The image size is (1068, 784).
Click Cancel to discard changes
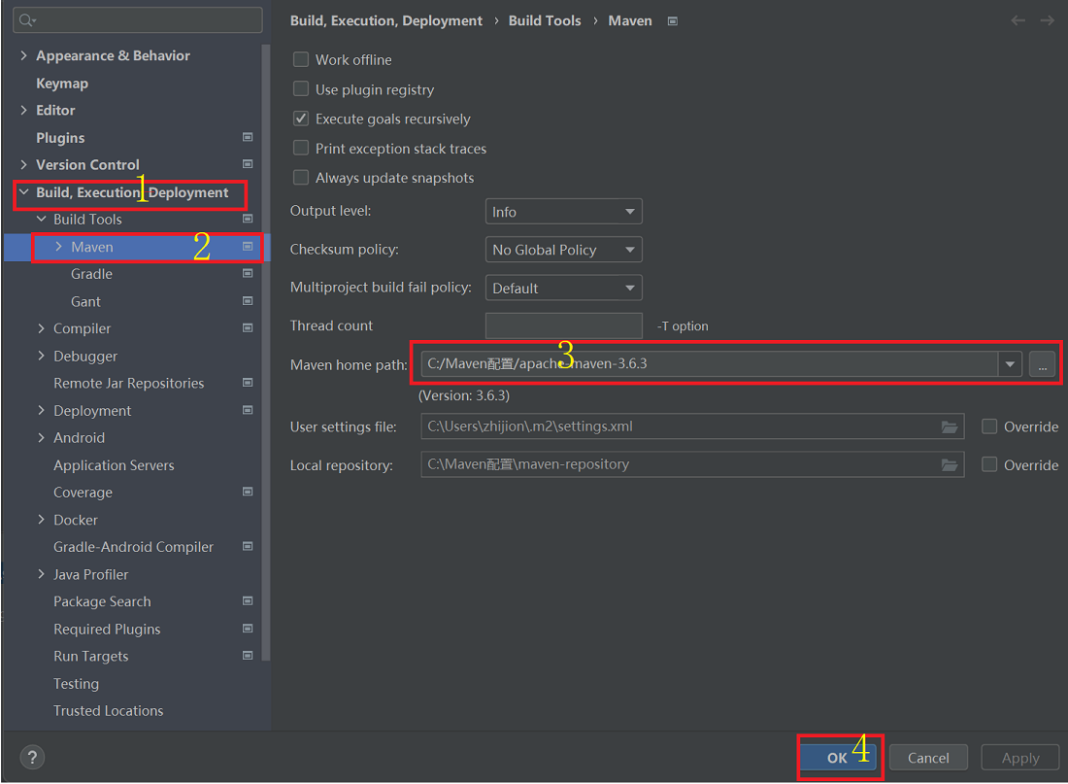[x=928, y=758]
